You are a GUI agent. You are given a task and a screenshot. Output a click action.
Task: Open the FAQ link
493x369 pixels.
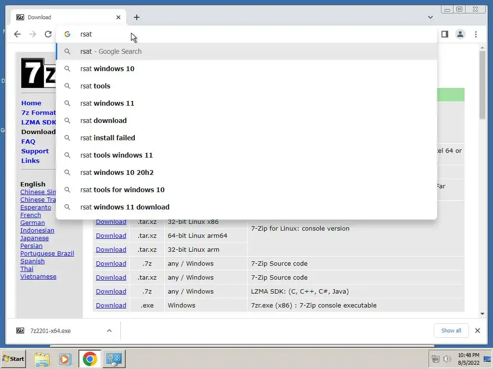28,142
